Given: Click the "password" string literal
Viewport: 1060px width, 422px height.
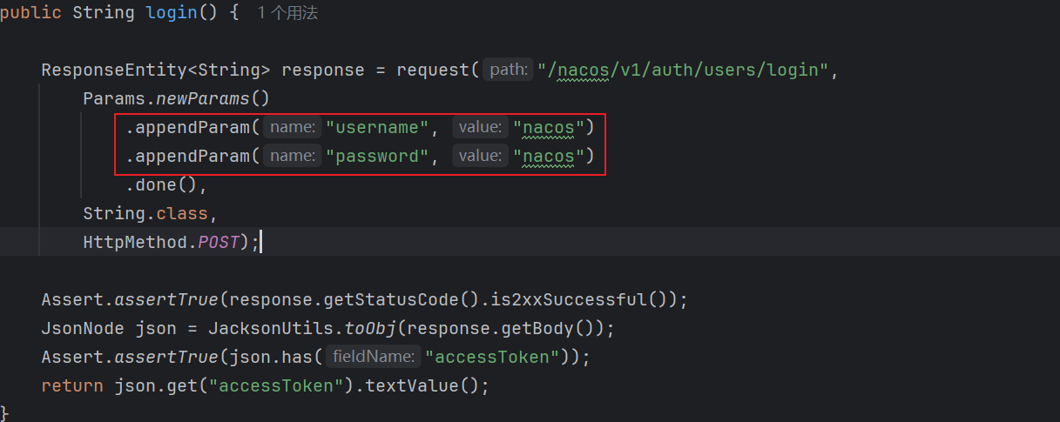Looking at the screenshot, I should pyautogui.click(x=377, y=156).
